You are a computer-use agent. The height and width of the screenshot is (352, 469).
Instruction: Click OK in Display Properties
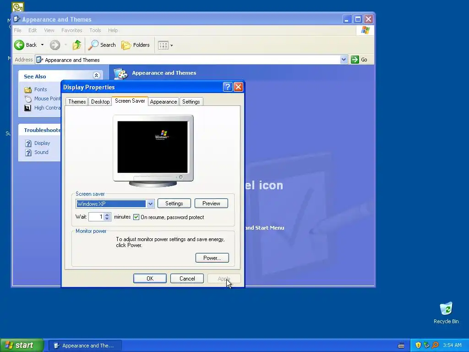(150, 278)
